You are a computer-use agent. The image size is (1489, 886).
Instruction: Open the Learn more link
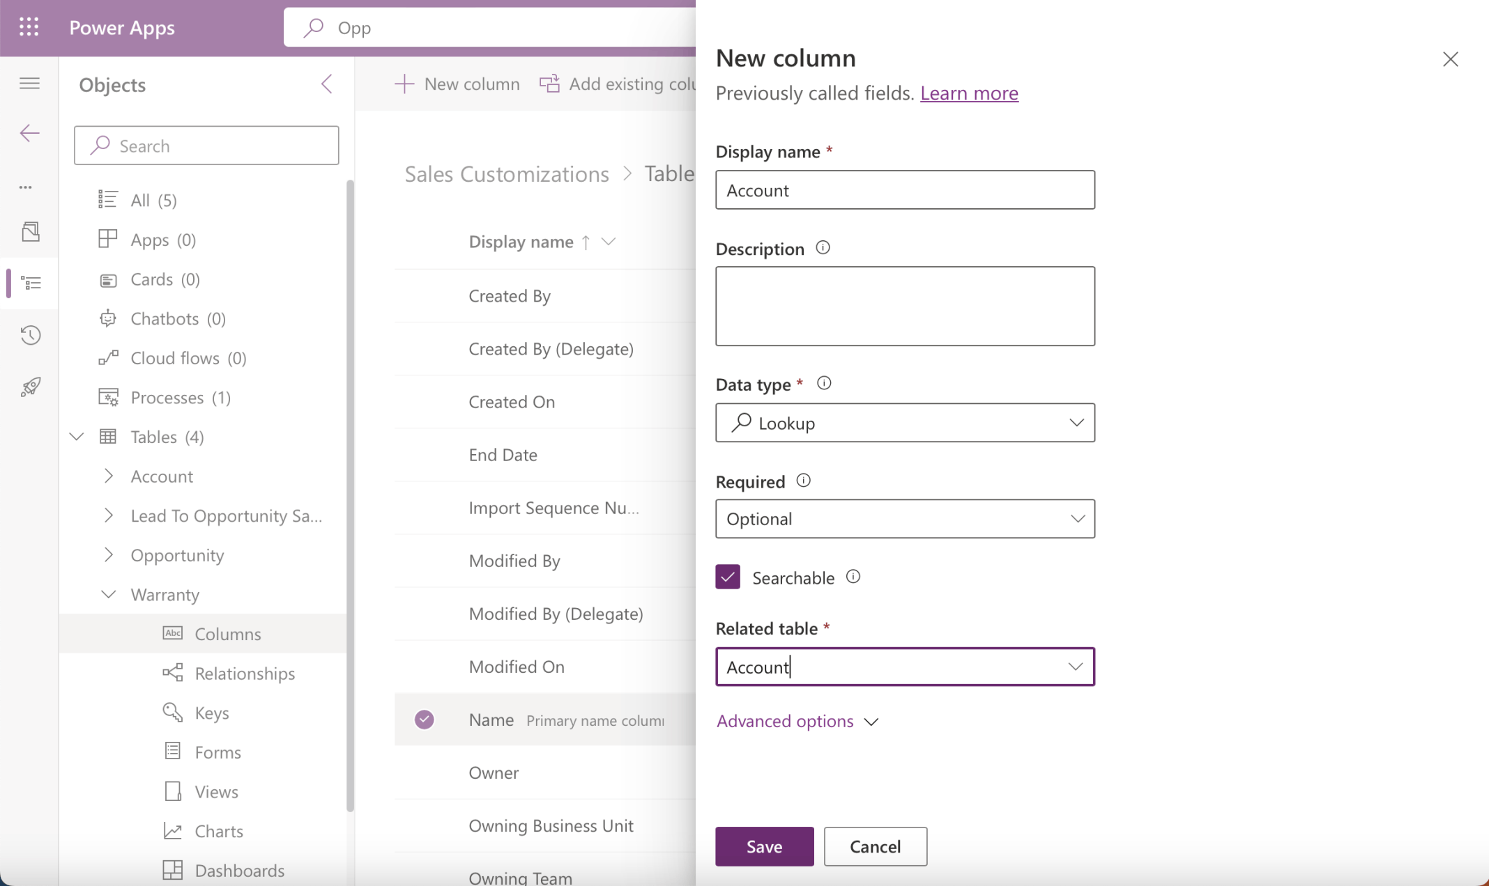tap(969, 93)
